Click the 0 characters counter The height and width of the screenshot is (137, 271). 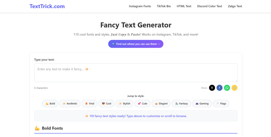[x=41, y=88]
